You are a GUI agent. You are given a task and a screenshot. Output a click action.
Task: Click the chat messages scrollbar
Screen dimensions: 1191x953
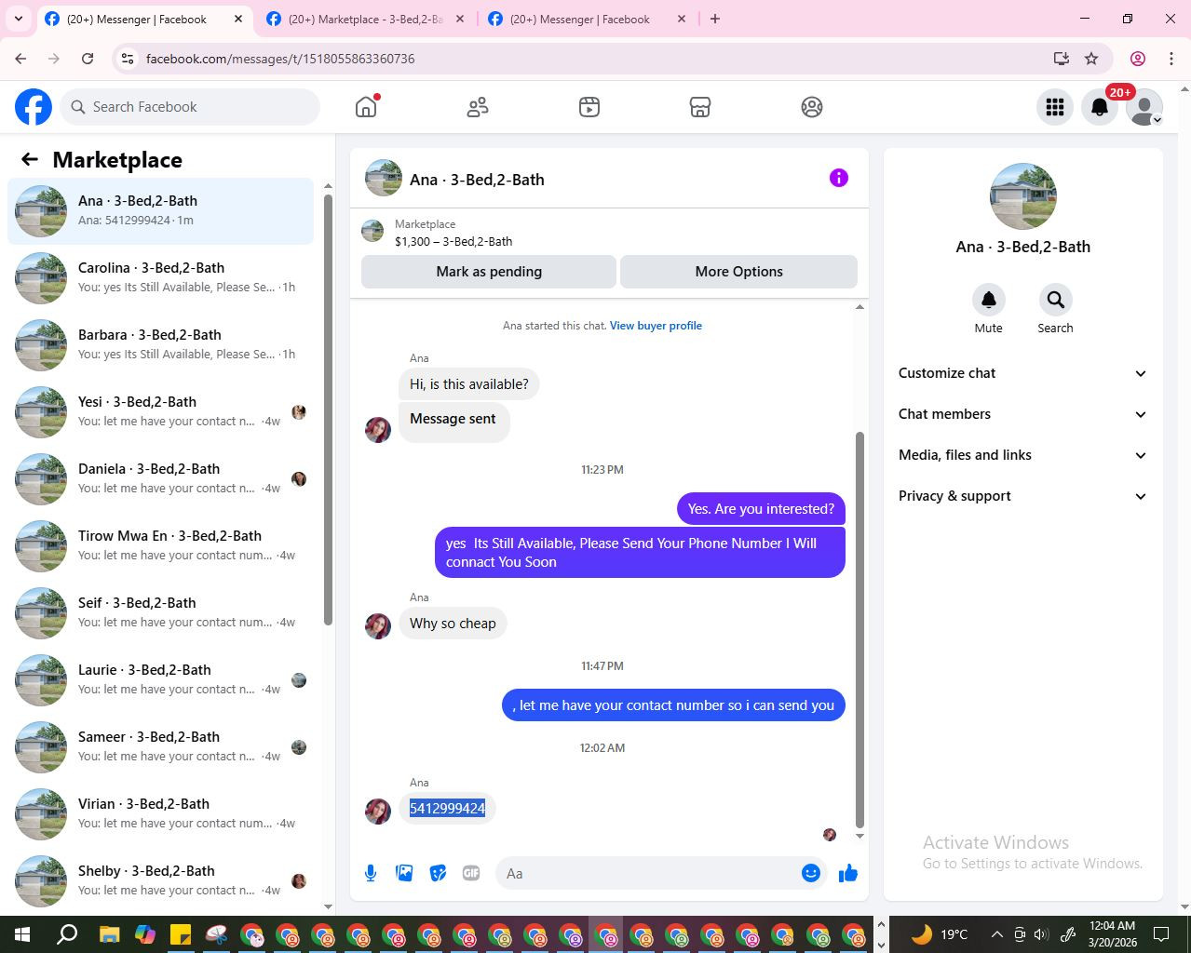click(859, 629)
